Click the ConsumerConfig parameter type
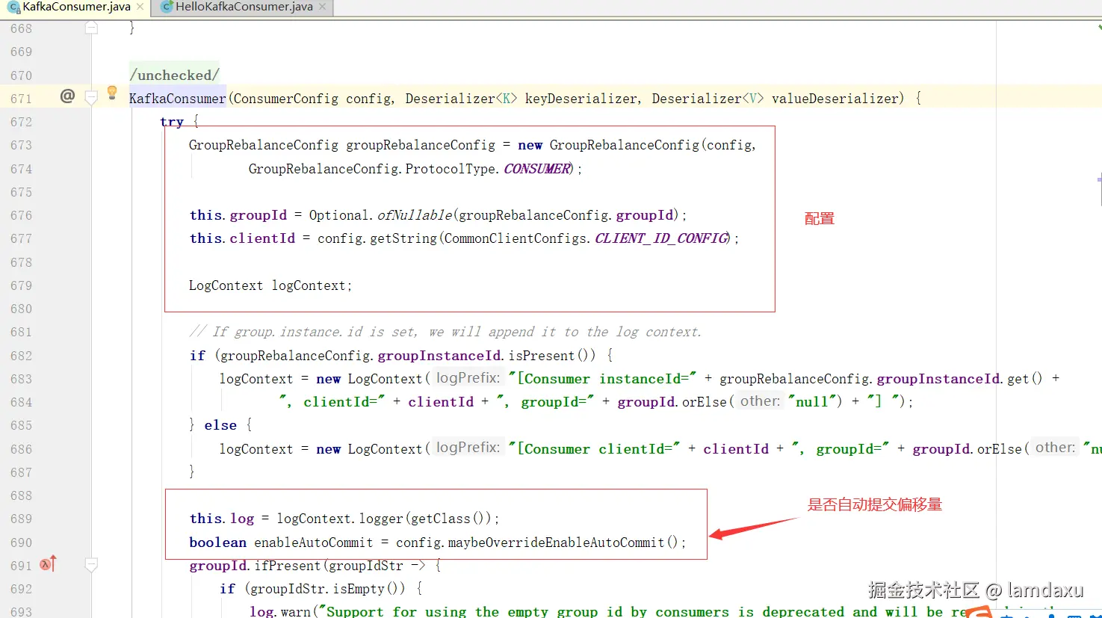 [286, 99]
